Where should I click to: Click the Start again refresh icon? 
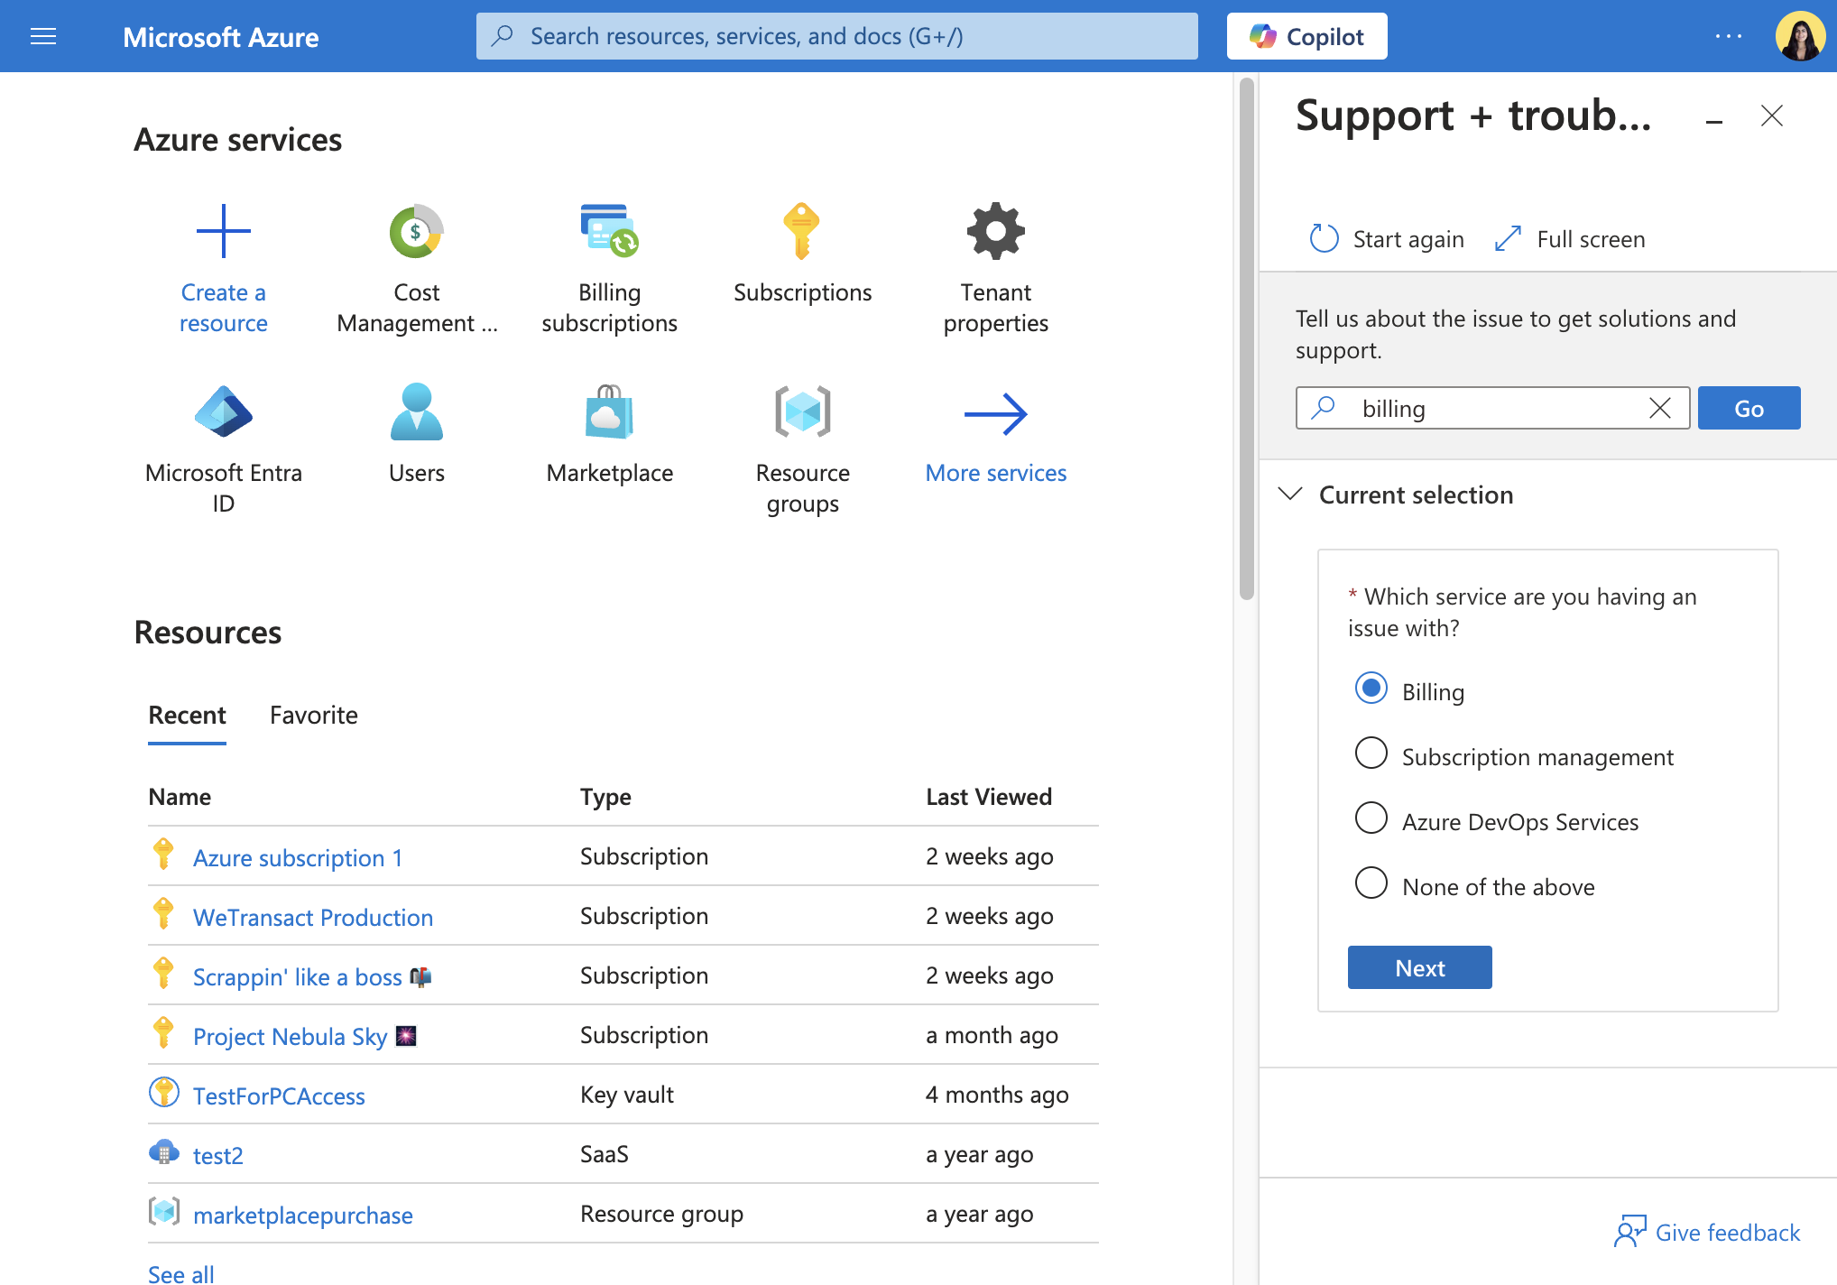(1324, 238)
